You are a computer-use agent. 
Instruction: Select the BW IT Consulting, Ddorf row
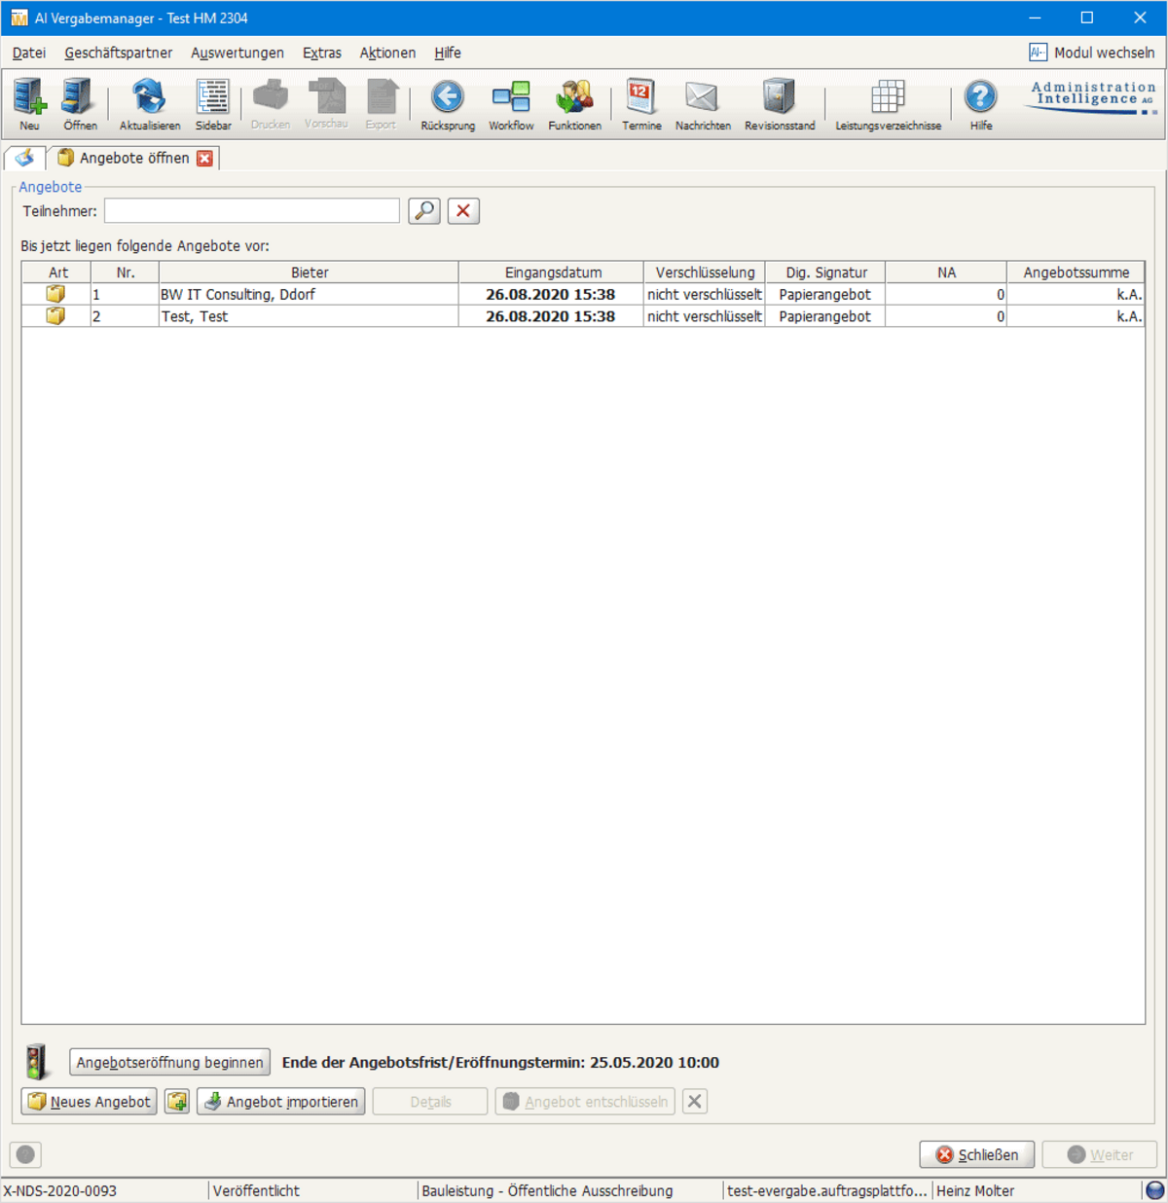point(308,294)
